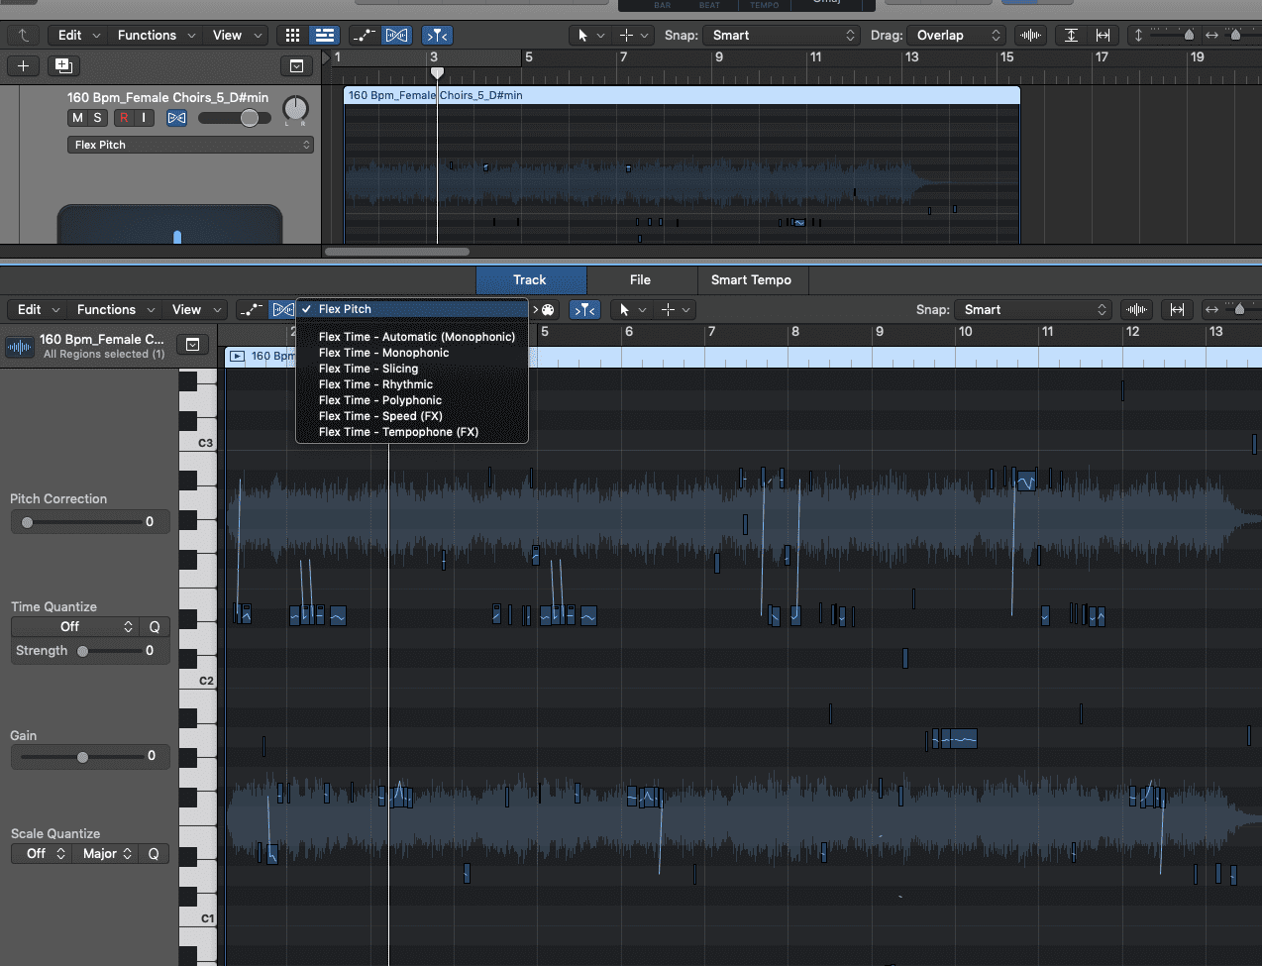The image size is (1262, 966).
Task: Open the editor secondary marquee tool menu
Action: (674, 309)
